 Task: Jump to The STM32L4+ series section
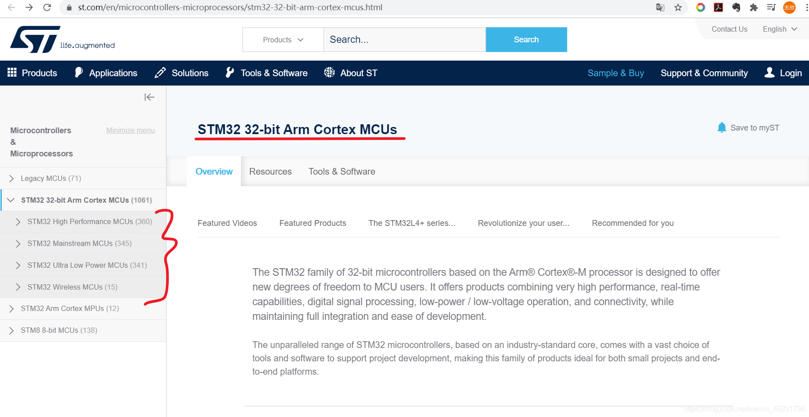[x=412, y=223]
